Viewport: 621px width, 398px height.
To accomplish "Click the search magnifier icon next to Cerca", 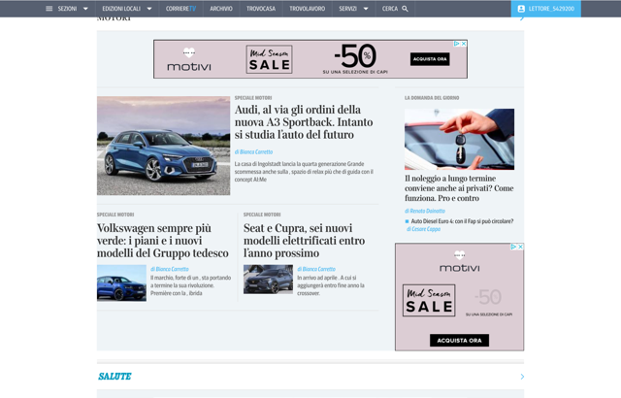I will click(x=405, y=9).
